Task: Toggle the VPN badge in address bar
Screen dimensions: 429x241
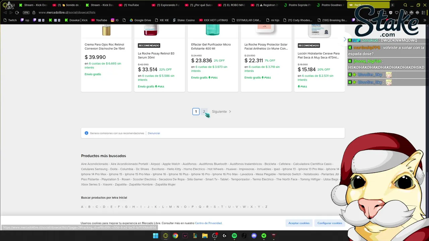Action: click(26, 12)
